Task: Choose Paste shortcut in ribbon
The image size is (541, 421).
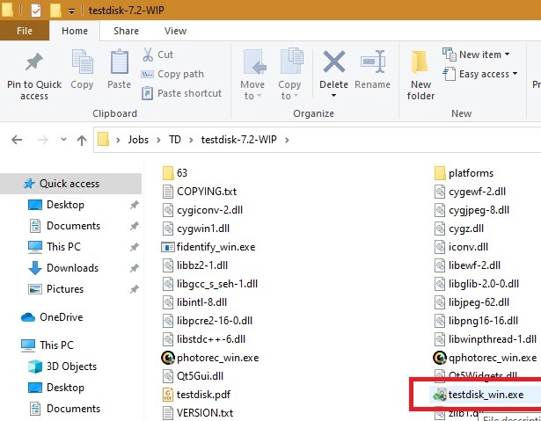Action: pos(181,93)
